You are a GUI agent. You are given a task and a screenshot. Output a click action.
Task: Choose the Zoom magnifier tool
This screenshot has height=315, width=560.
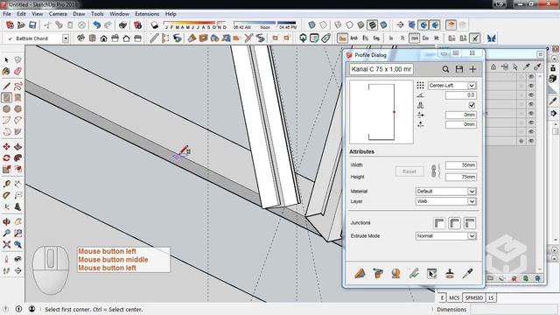coord(6,233)
